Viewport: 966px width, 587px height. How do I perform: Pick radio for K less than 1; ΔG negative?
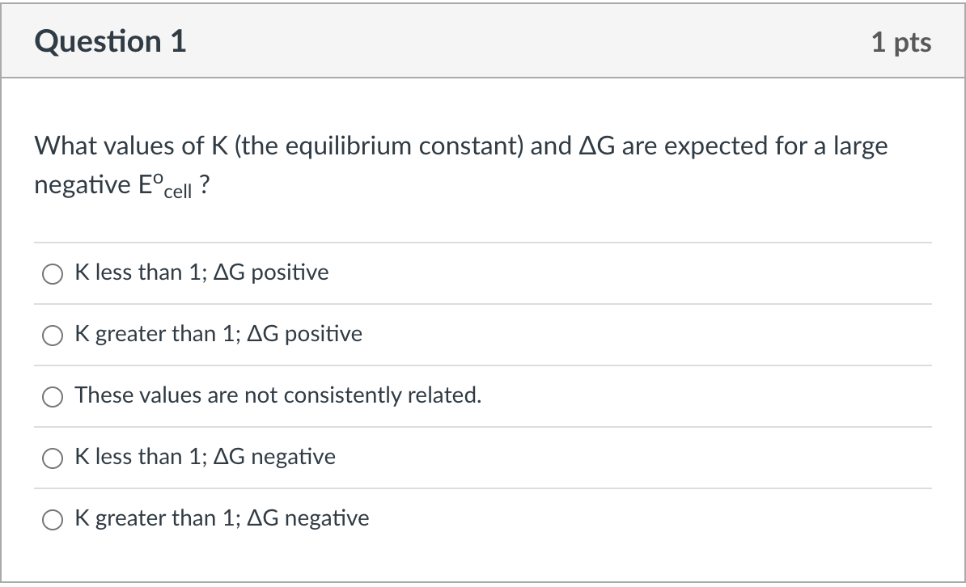coord(53,458)
